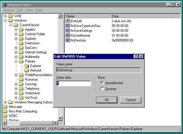
Task: Click the WAB folder icon
Action: 10,16
